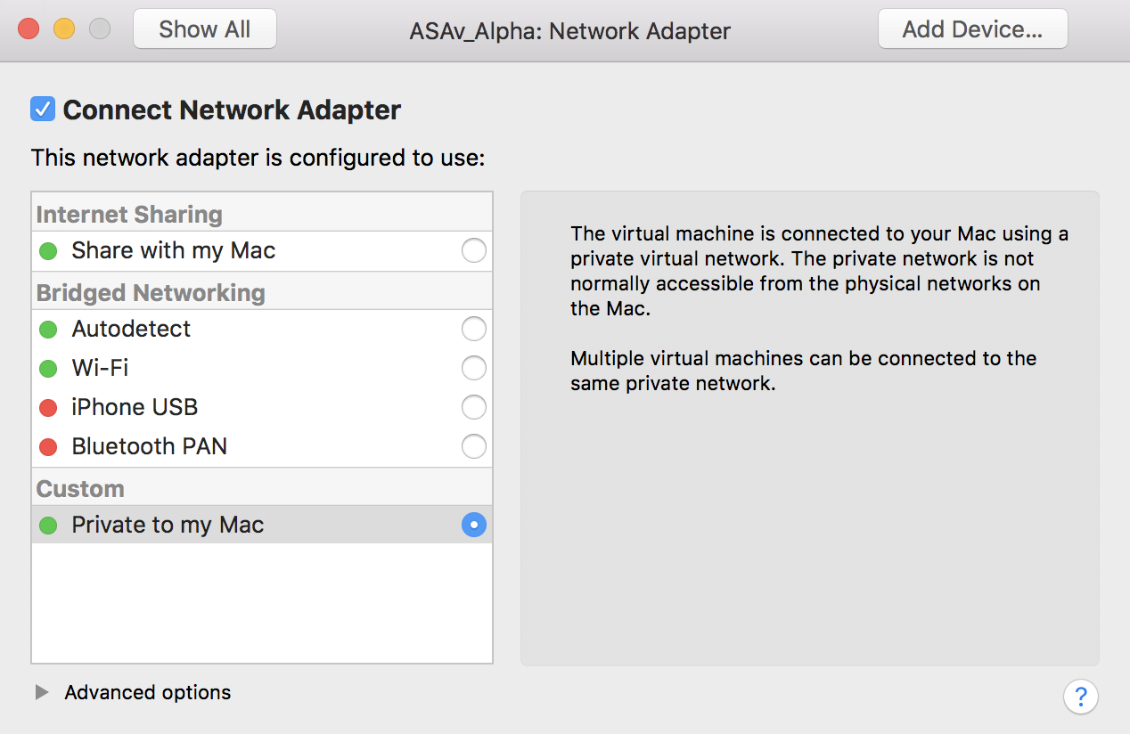Open the Add Device menu button

[x=972, y=29]
